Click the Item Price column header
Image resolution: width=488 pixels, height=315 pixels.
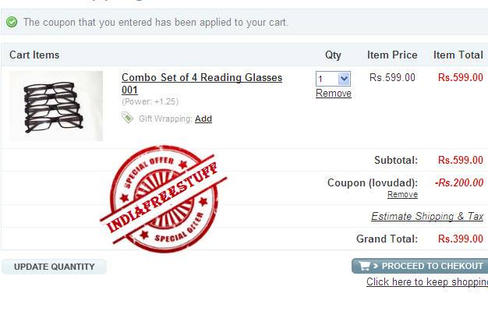click(392, 55)
